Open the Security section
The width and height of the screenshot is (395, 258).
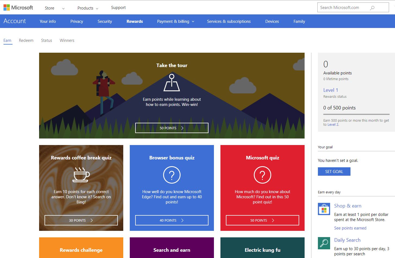(105, 21)
